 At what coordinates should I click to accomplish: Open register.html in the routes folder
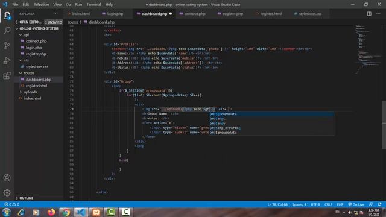click(36, 86)
